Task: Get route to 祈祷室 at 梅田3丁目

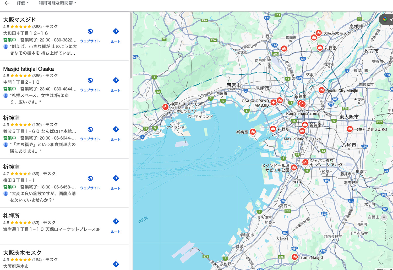Action: 116,182
